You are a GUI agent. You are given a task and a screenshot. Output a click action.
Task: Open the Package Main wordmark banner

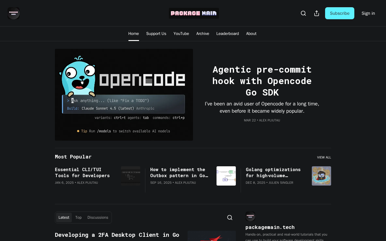(x=194, y=13)
